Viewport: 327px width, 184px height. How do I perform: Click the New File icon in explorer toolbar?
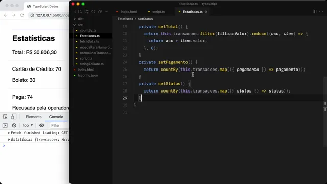tap(80, 12)
